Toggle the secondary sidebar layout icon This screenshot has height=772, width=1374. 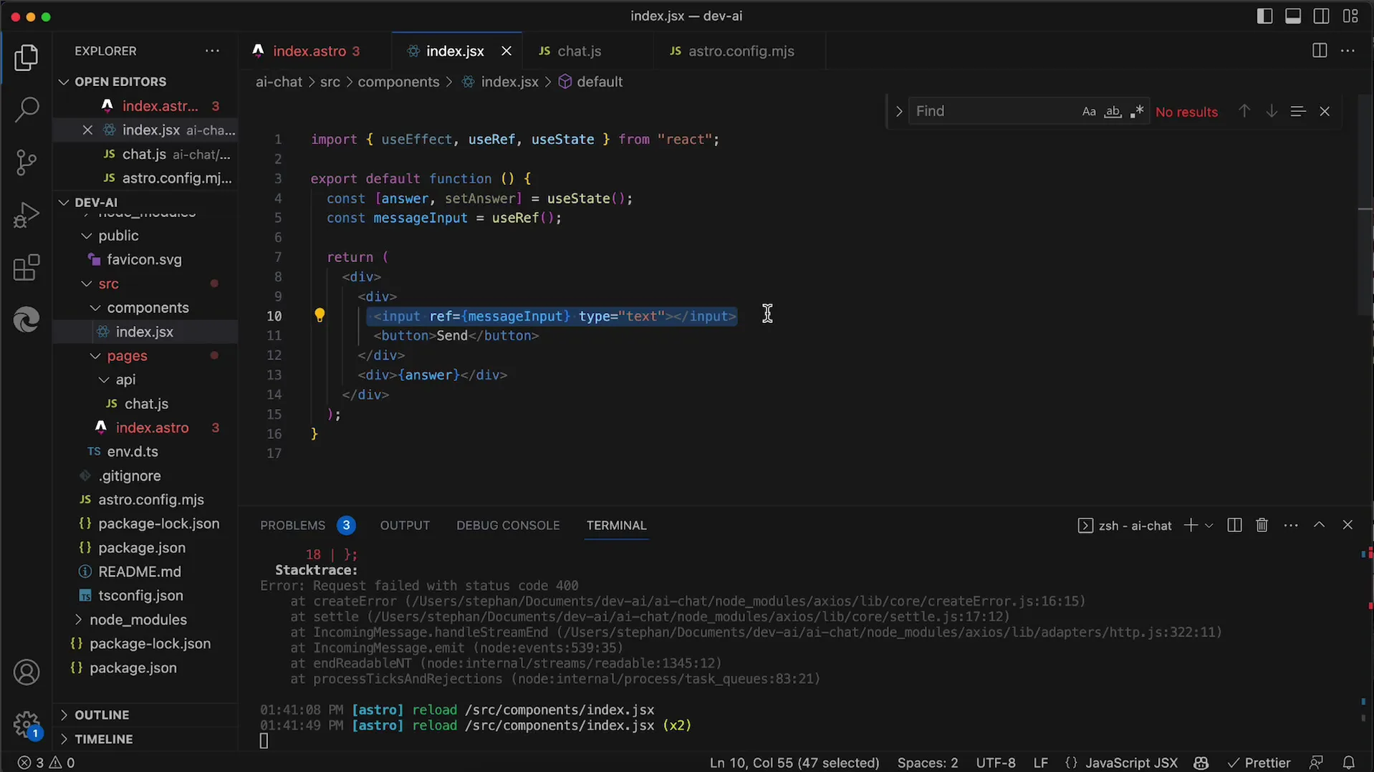point(1322,16)
